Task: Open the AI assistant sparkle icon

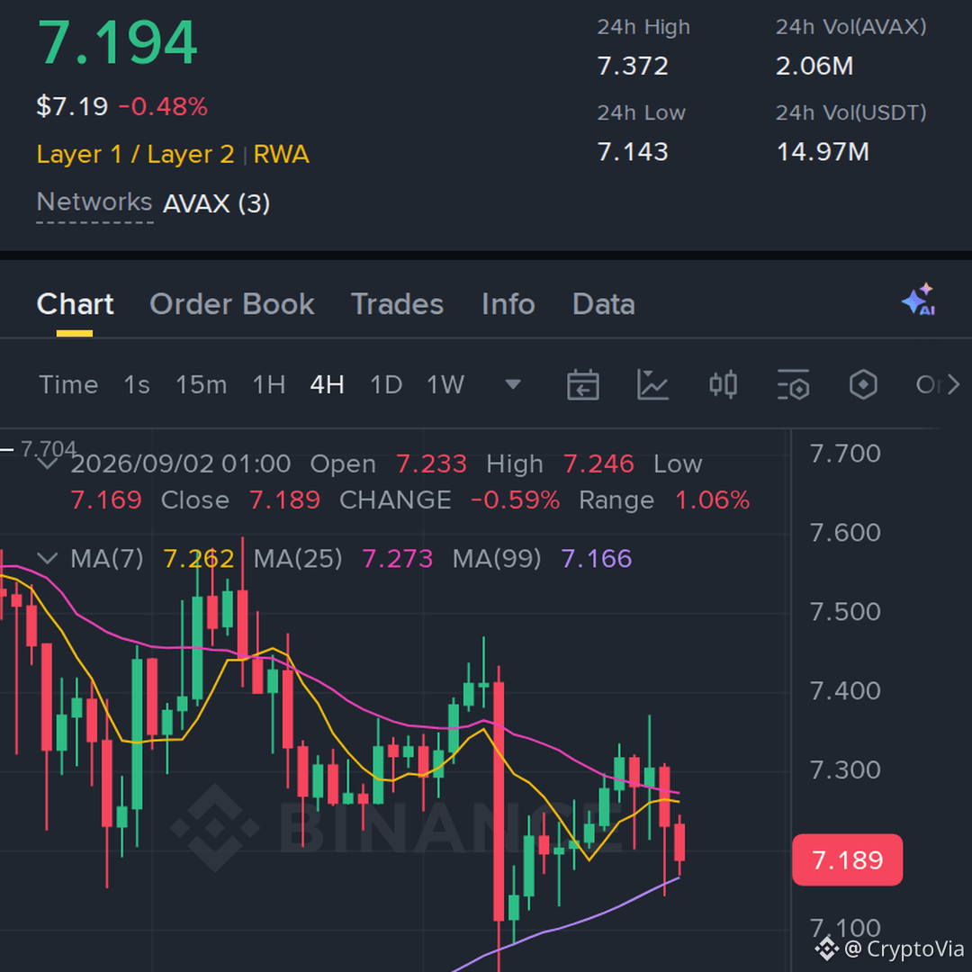Action: tap(919, 300)
